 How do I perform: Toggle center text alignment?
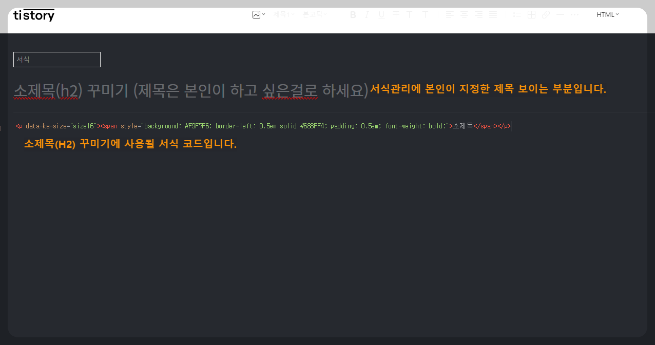tap(465, 14)
